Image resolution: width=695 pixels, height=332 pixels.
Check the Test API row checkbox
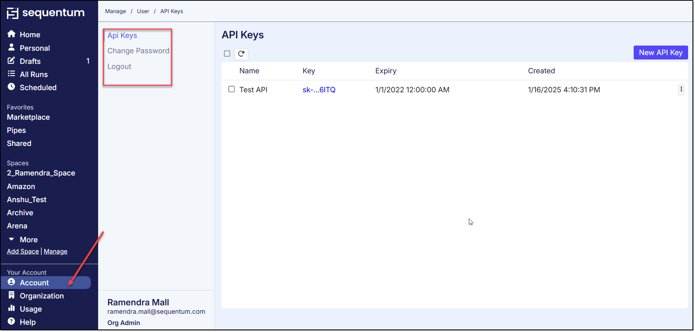231,89
